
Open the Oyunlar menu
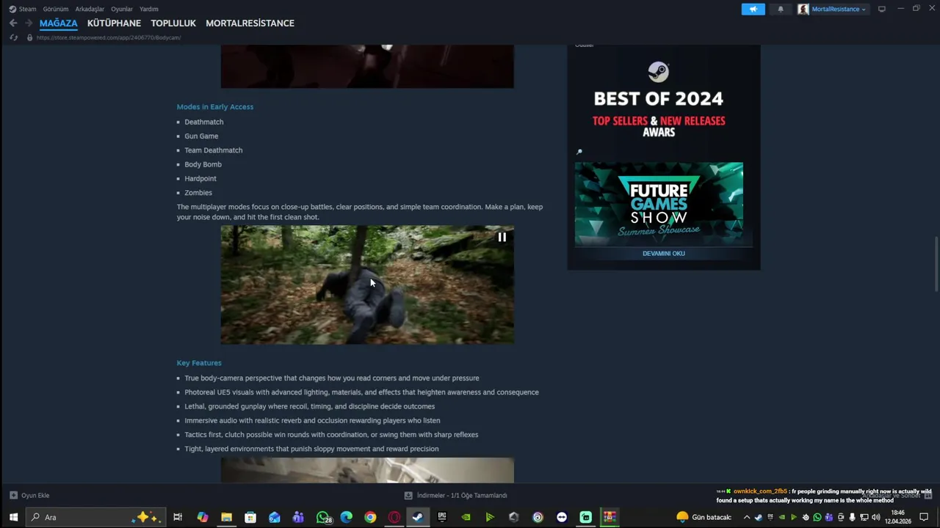[122, 9]
